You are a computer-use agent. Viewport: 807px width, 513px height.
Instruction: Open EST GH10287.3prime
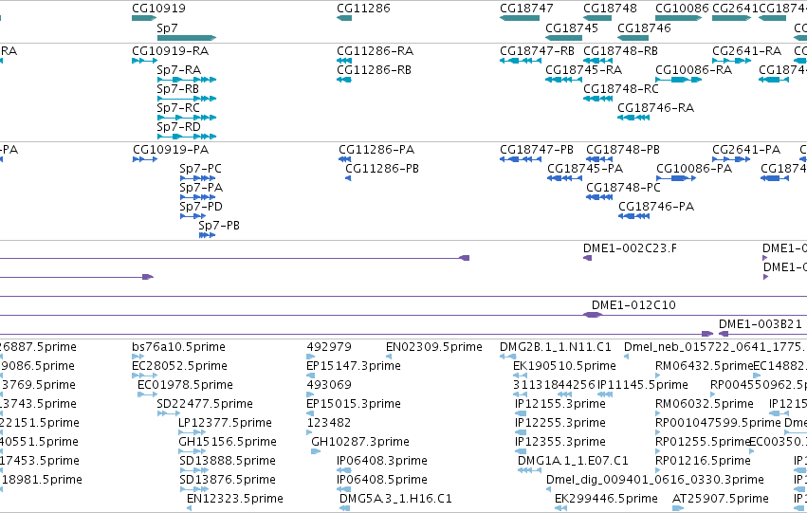[x=360, y=442]
